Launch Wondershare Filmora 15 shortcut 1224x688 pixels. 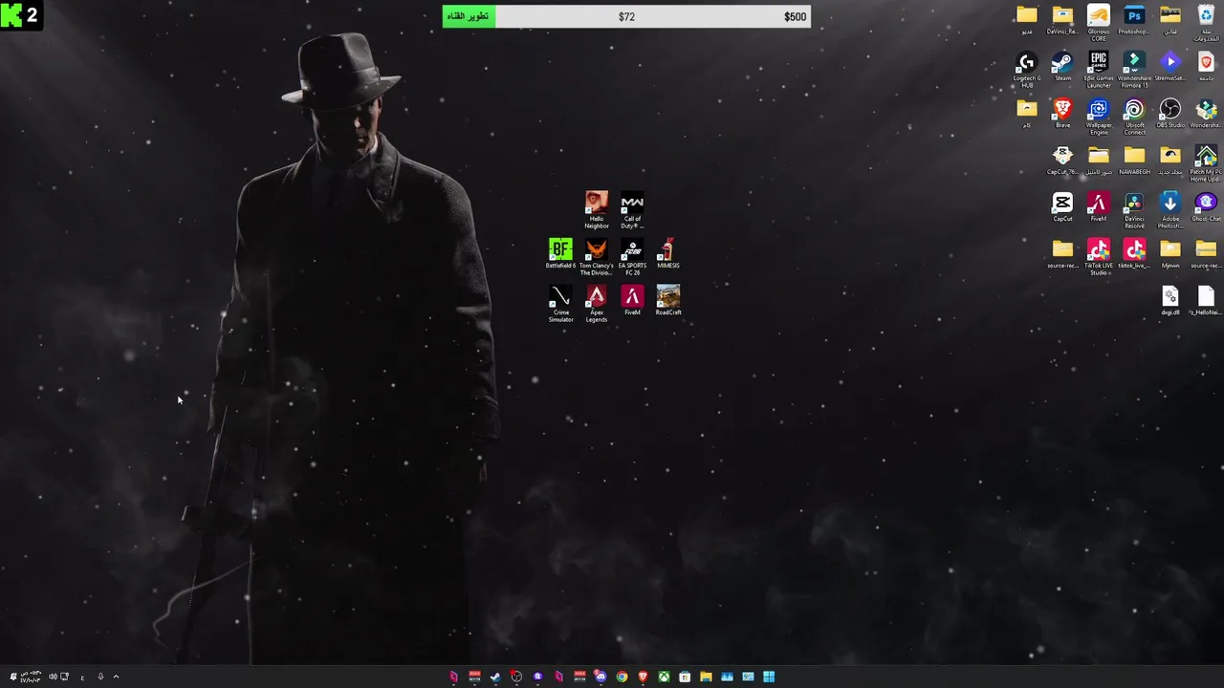[1134, 70]
